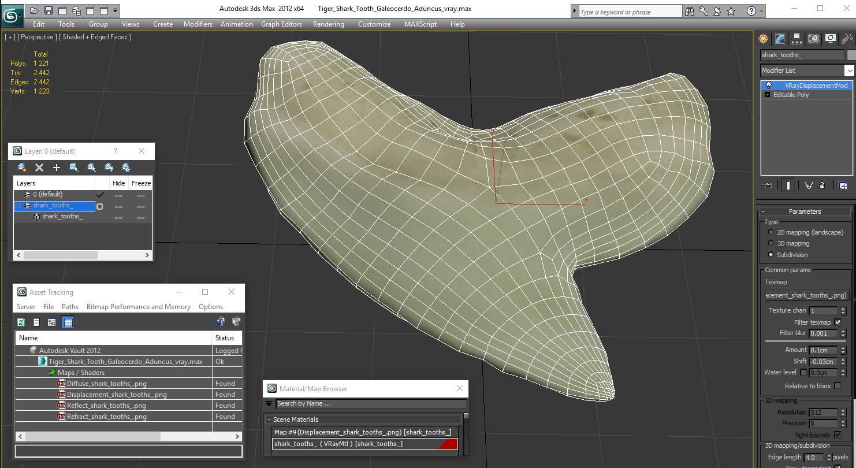Click Hide/Unhide All Layers icon
This screenshot has width=856, height=468.
[109, 168]
